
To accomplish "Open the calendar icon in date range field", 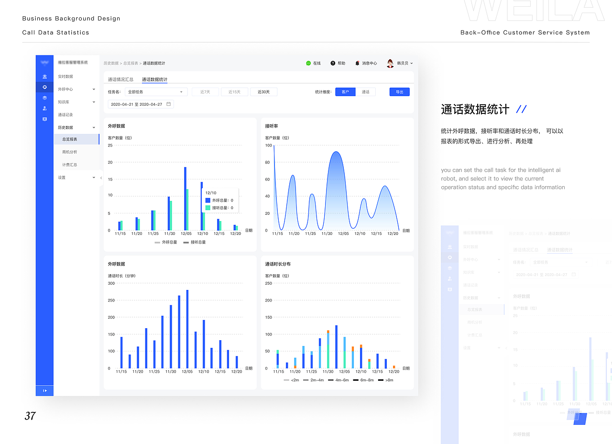I will 168,104.
